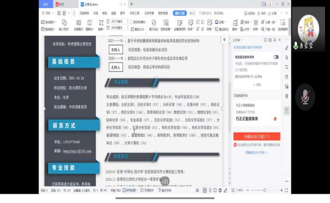Check the lock aspect ratio checkbox
This screenshot has width=330, height=203.
pyautogui.click(x=132, y=22)
